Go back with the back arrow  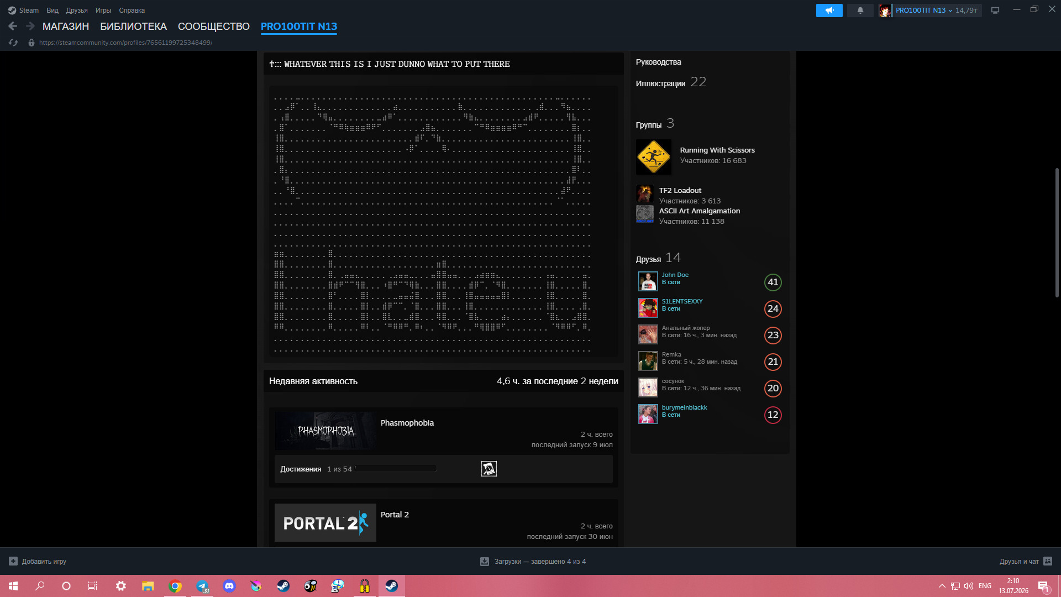click(x=13, y=26)
